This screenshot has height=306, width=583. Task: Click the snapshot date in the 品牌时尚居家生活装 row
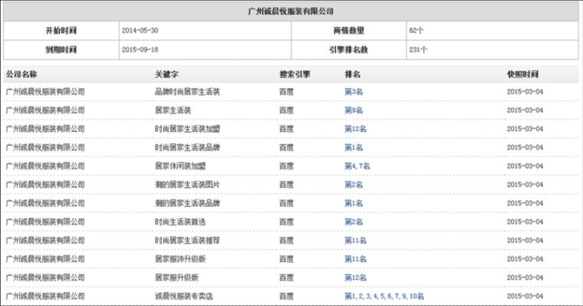pyautogui.click(x=525, y=91)
